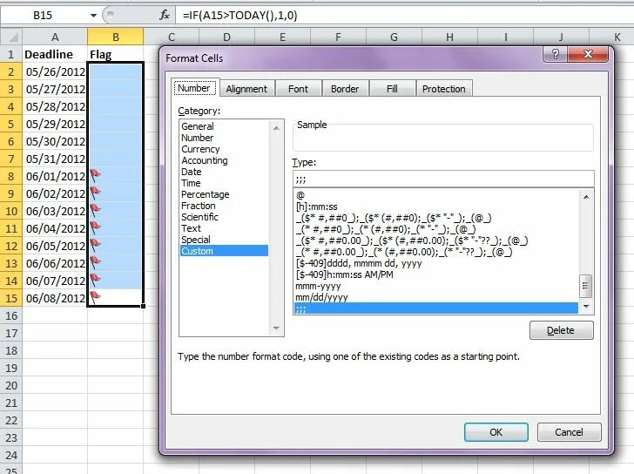This screenshot has width=634, height=474.
Task: Click the cell with 05/28/2012
Action: click(x=55, y=107)
